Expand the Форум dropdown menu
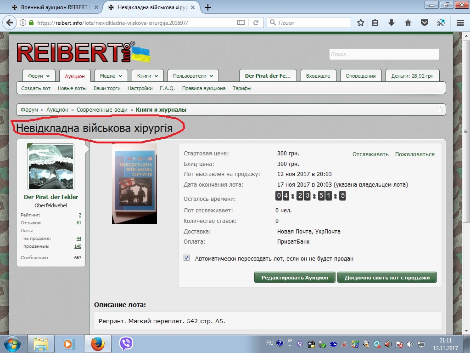The image size is (470, 353). 39,76
